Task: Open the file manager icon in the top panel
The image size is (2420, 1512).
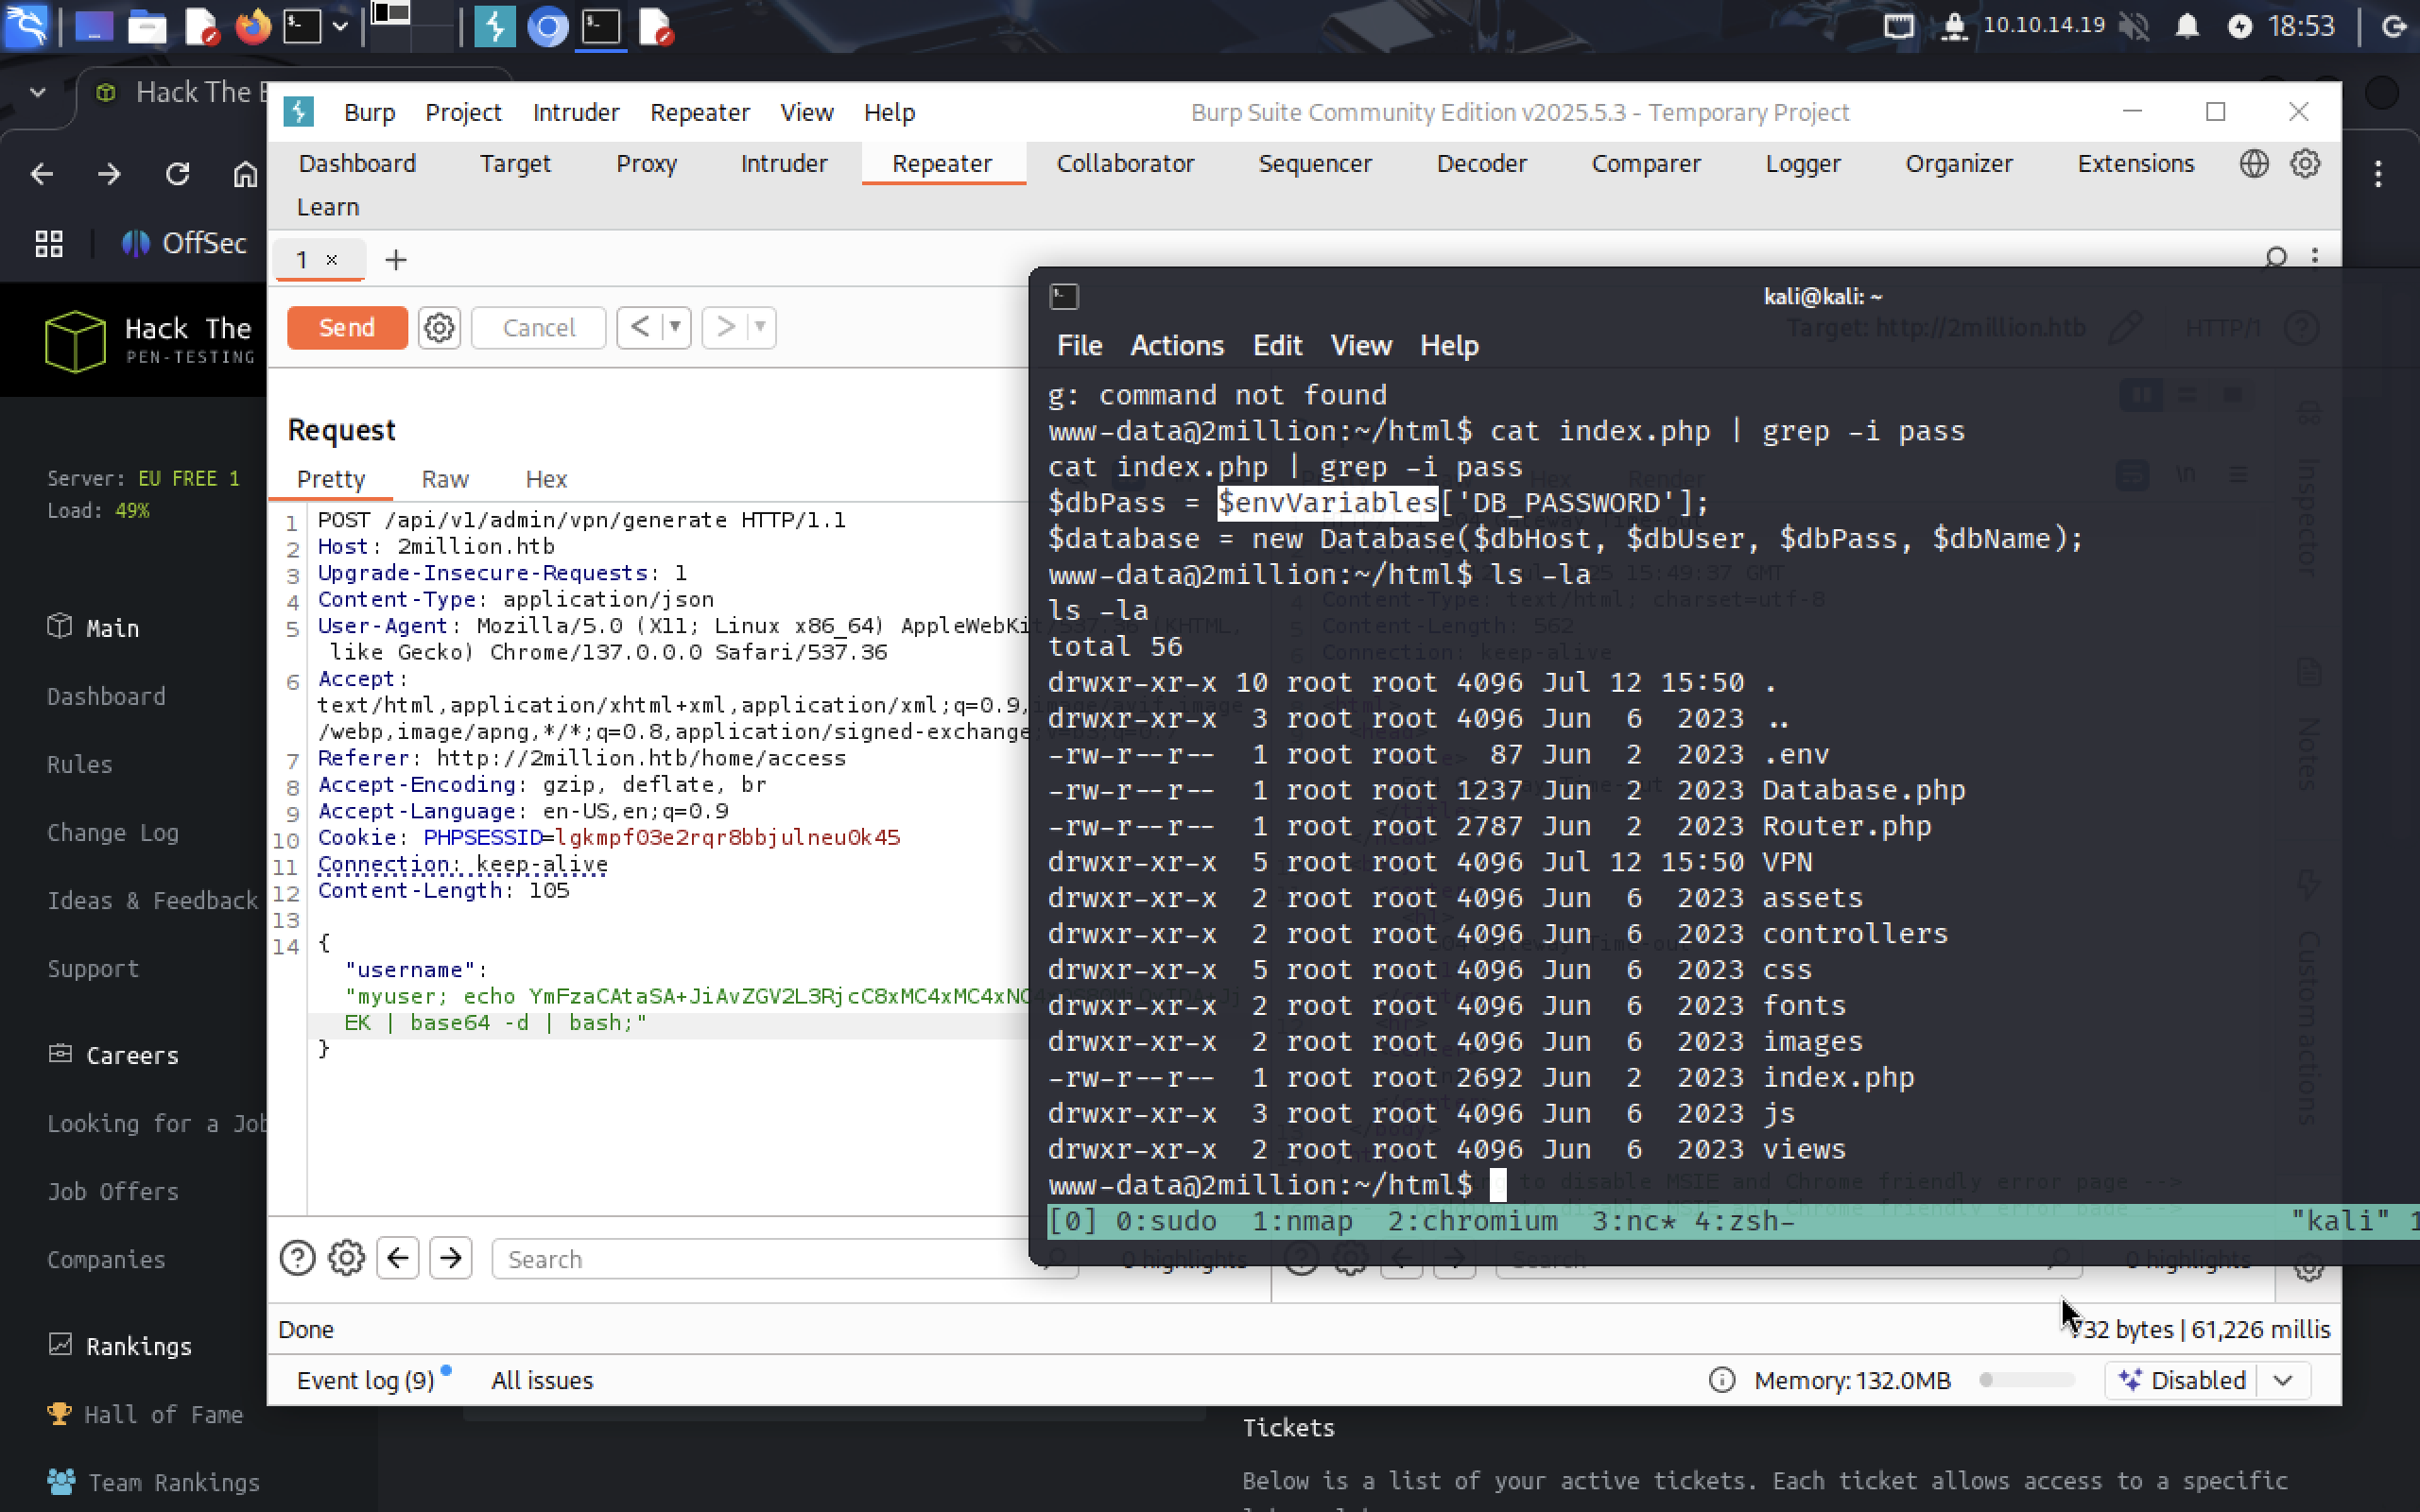Action: pyautogui.click(x=147, y=26)
